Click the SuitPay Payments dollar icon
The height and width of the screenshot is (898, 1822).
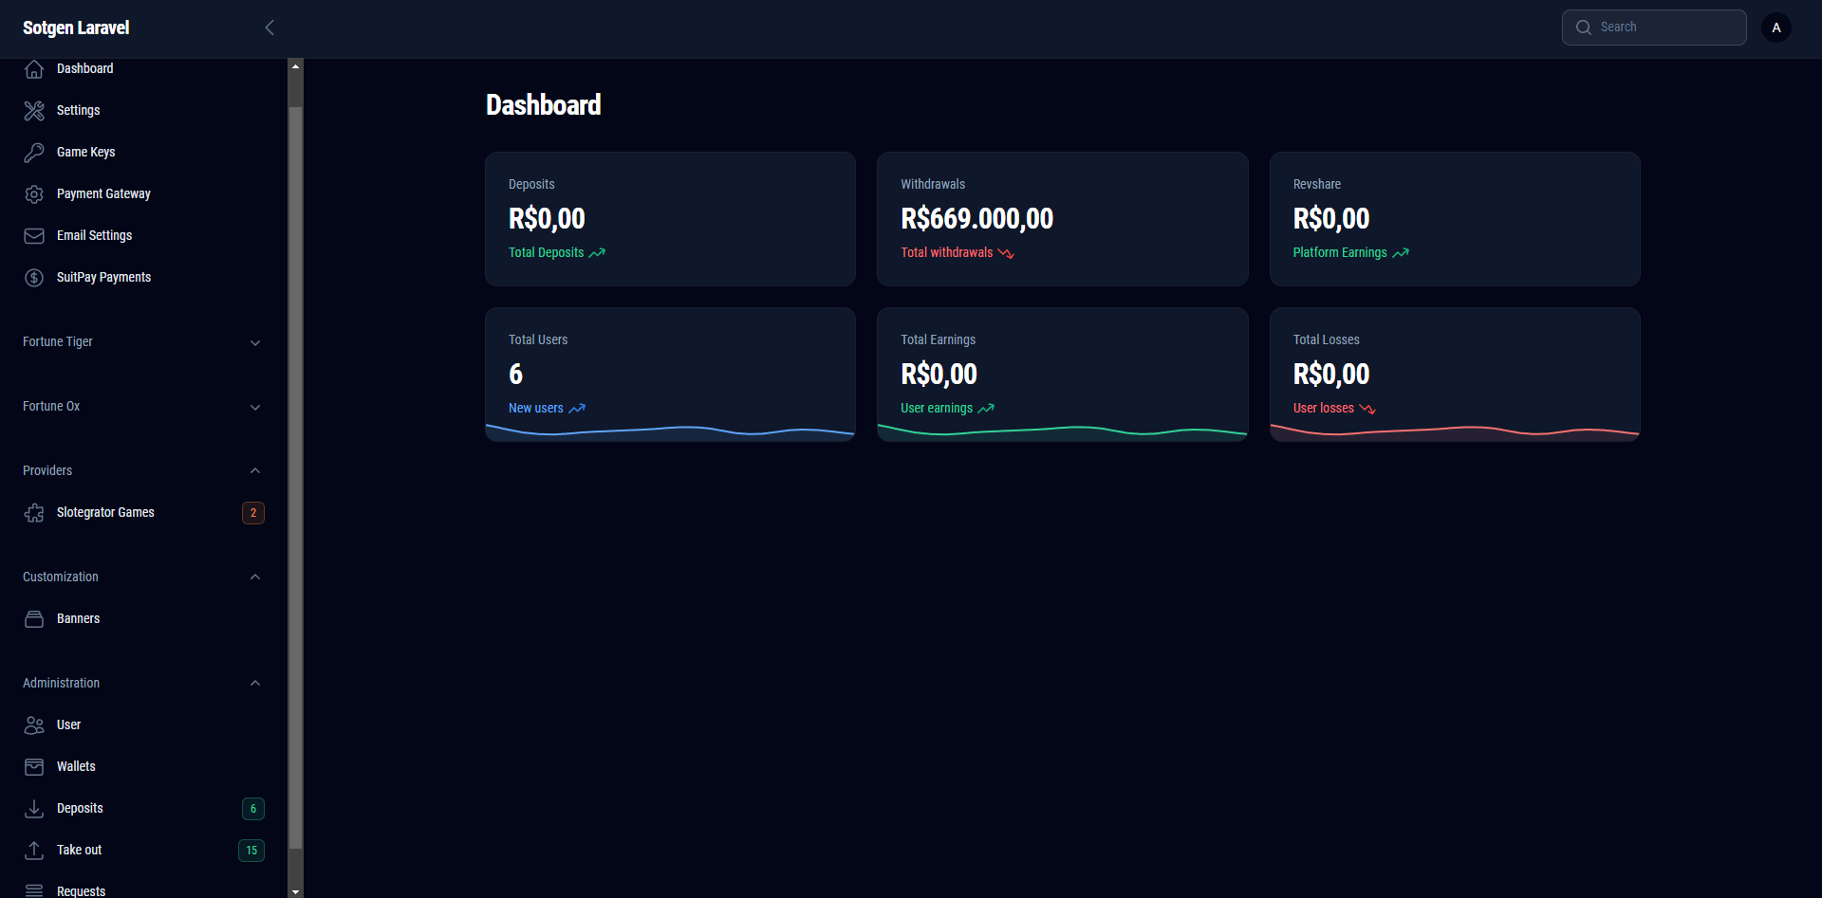click(34, 278)
